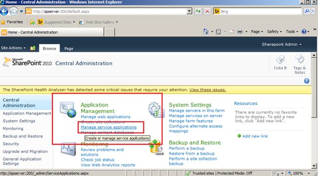Click the green plus Add new link
Screen dimensions: 318x176
[x=253, y=136]
